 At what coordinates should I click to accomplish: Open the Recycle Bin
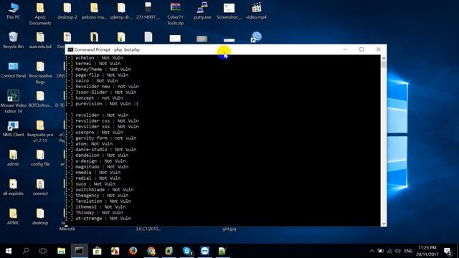13,40
